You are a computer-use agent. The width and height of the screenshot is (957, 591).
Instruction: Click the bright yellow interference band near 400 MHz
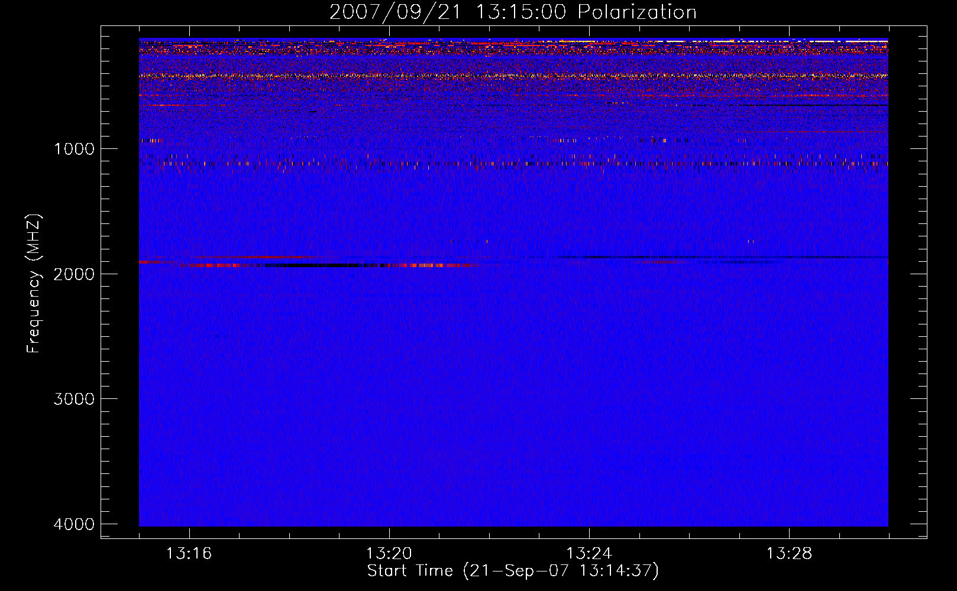(x=513, y=76)
